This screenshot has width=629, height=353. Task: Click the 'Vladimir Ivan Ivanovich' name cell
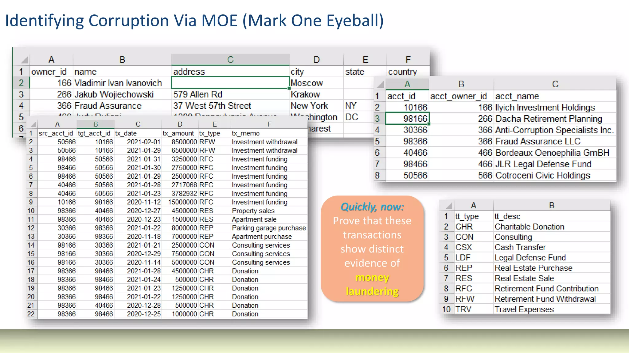coord(122,83)
